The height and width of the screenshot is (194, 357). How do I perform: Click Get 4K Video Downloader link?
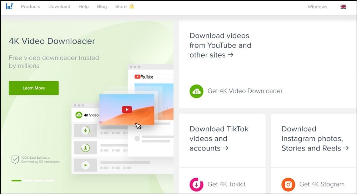(245, 91)
